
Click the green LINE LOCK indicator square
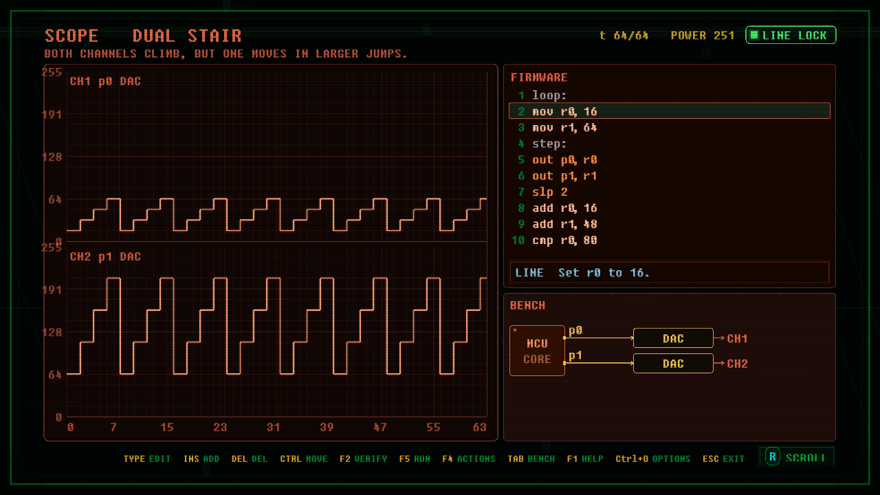[x=754, y=35]
